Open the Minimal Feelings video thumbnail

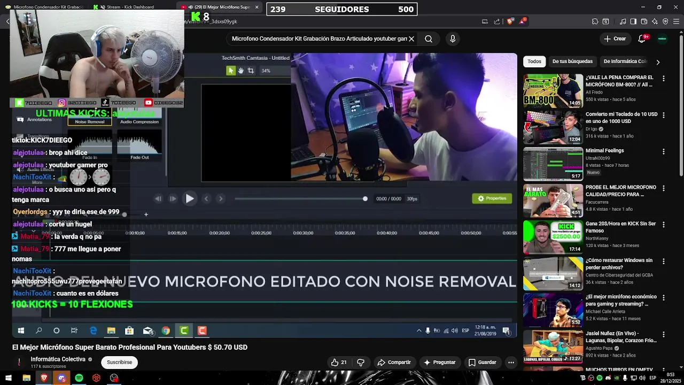[x=553, y=164]
